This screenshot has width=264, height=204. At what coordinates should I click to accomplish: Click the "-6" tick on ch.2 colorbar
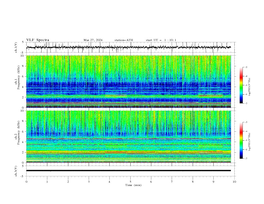(x=246, y=149)
